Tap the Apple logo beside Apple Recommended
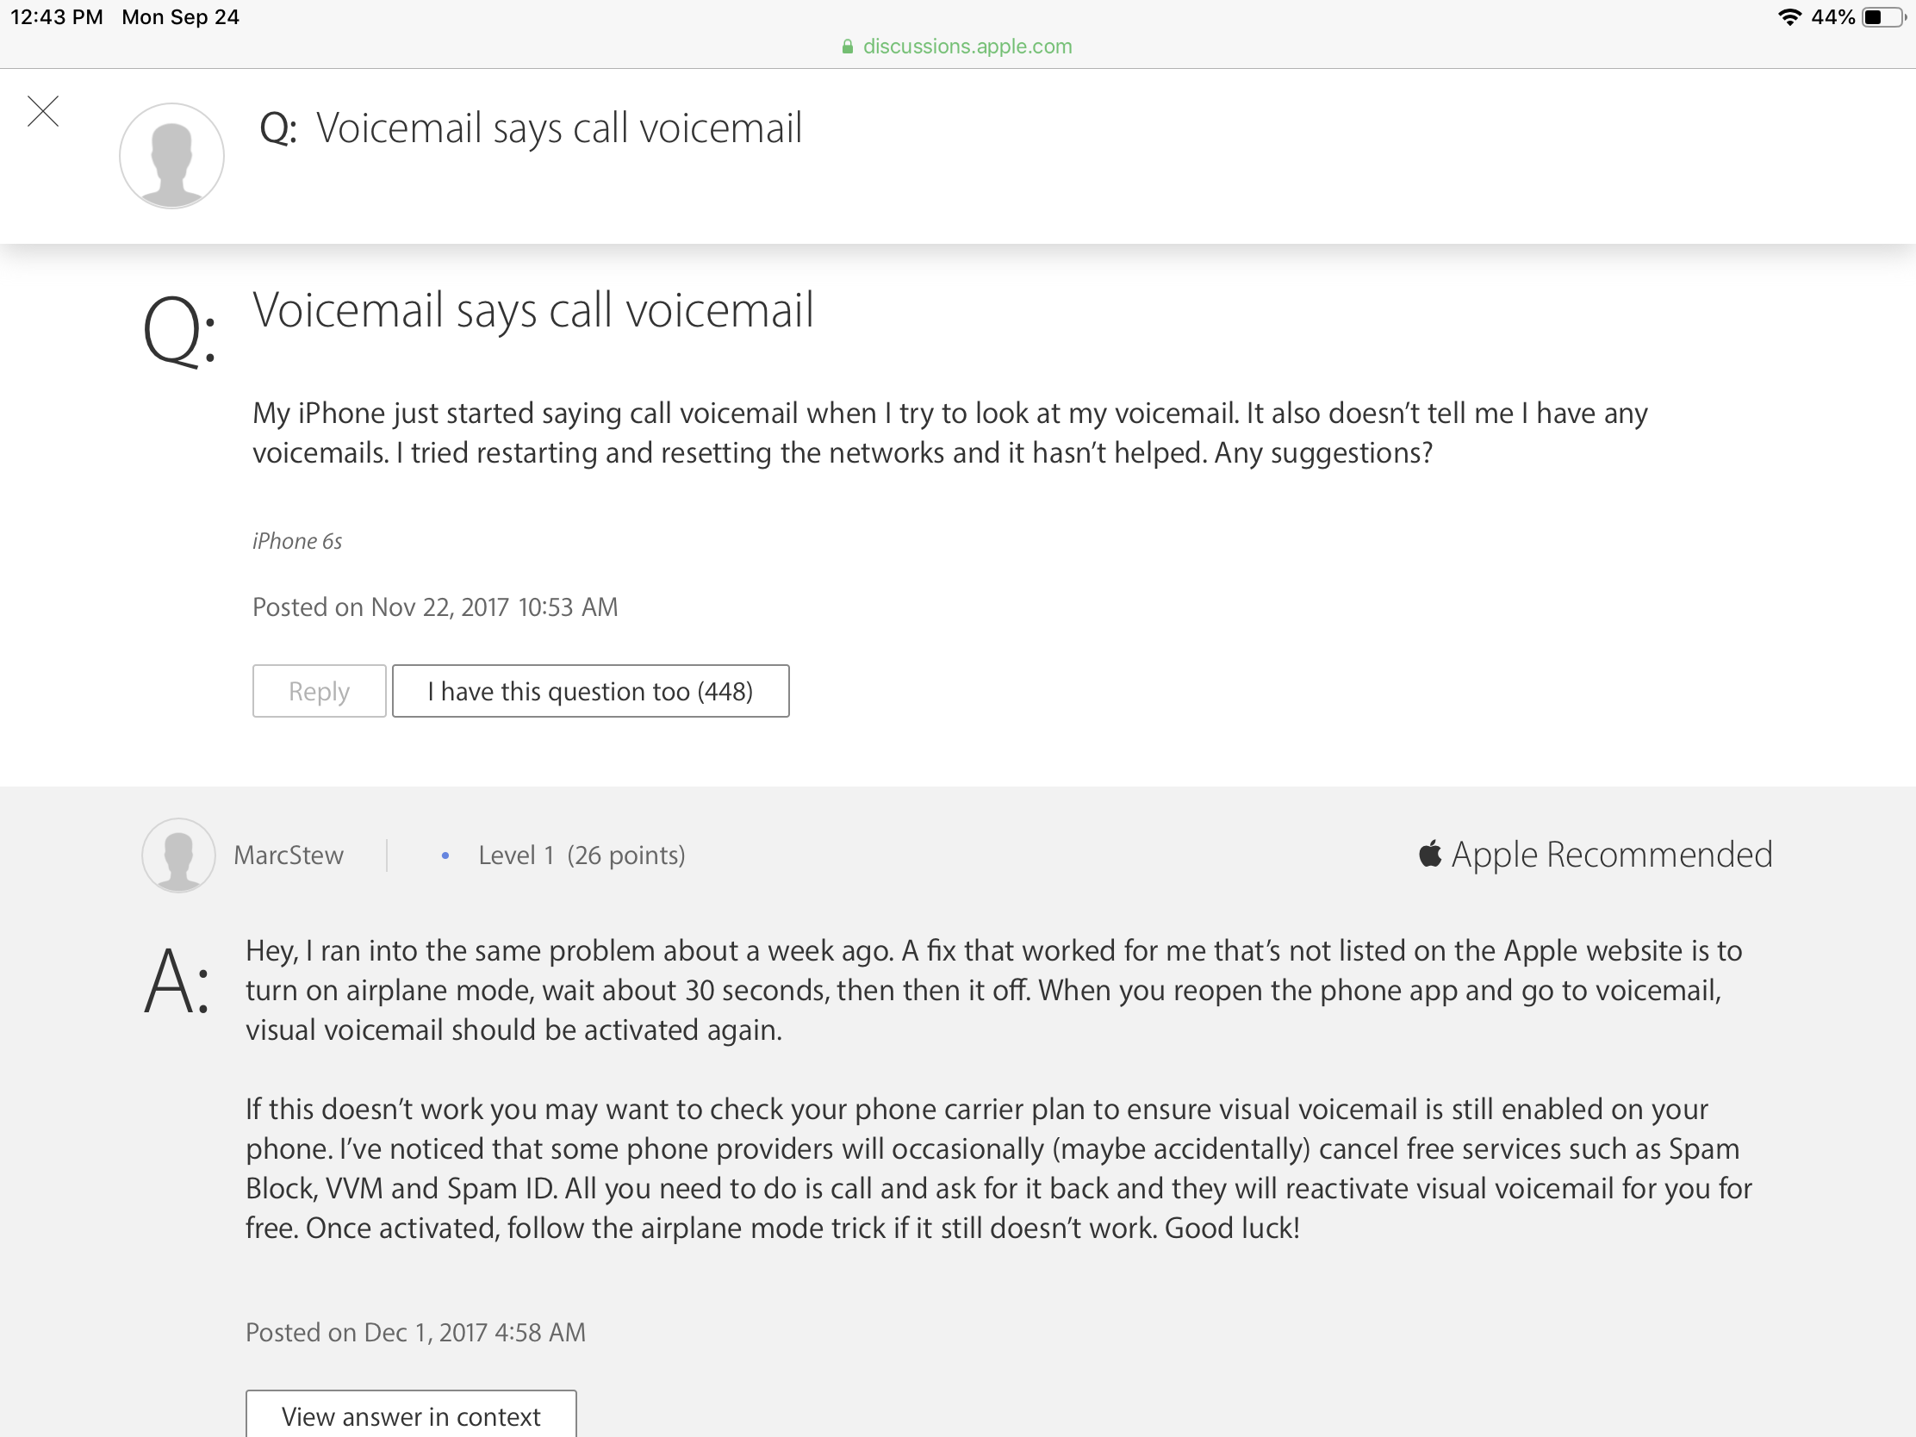The width and height of the screenshot is (1916, 1437). [1429, 854]
